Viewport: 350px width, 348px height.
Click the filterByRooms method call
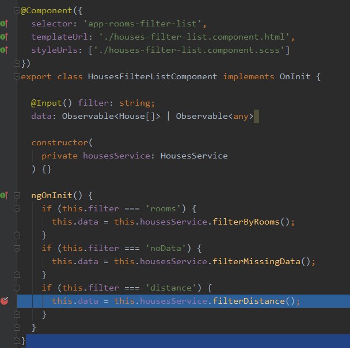246,222
